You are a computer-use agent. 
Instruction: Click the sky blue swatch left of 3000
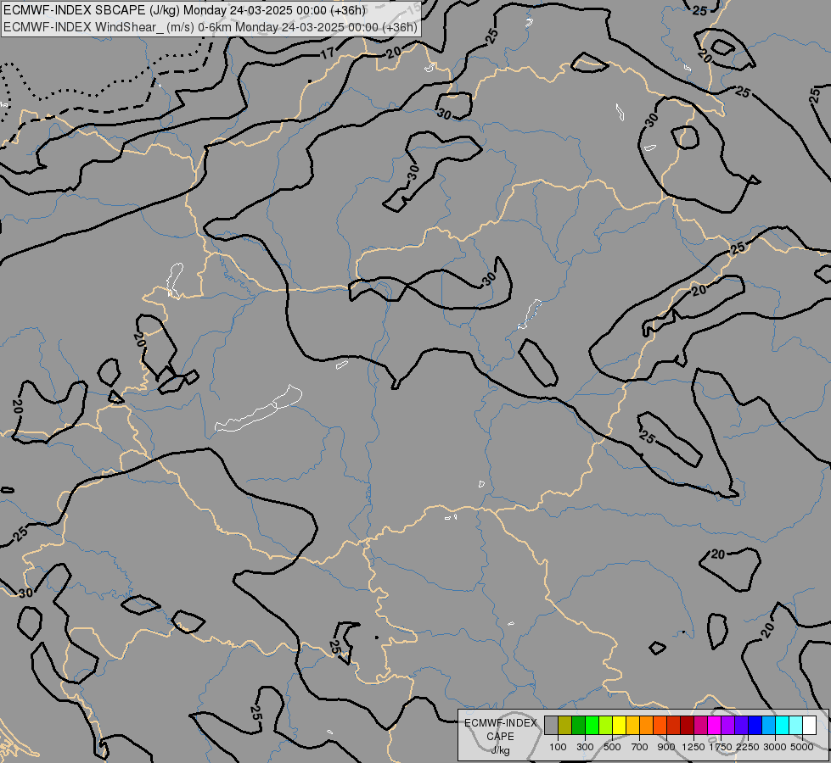click(x=769, y=725)
